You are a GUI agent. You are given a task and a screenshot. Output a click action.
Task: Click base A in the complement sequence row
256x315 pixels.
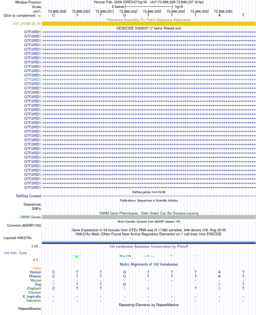pos(219,15)
